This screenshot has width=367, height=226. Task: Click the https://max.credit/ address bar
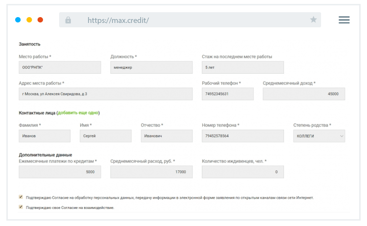click(x=190, y=20)
